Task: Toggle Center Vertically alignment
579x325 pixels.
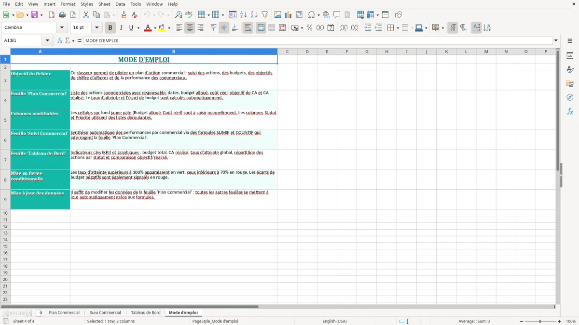Action: point(224,28)
